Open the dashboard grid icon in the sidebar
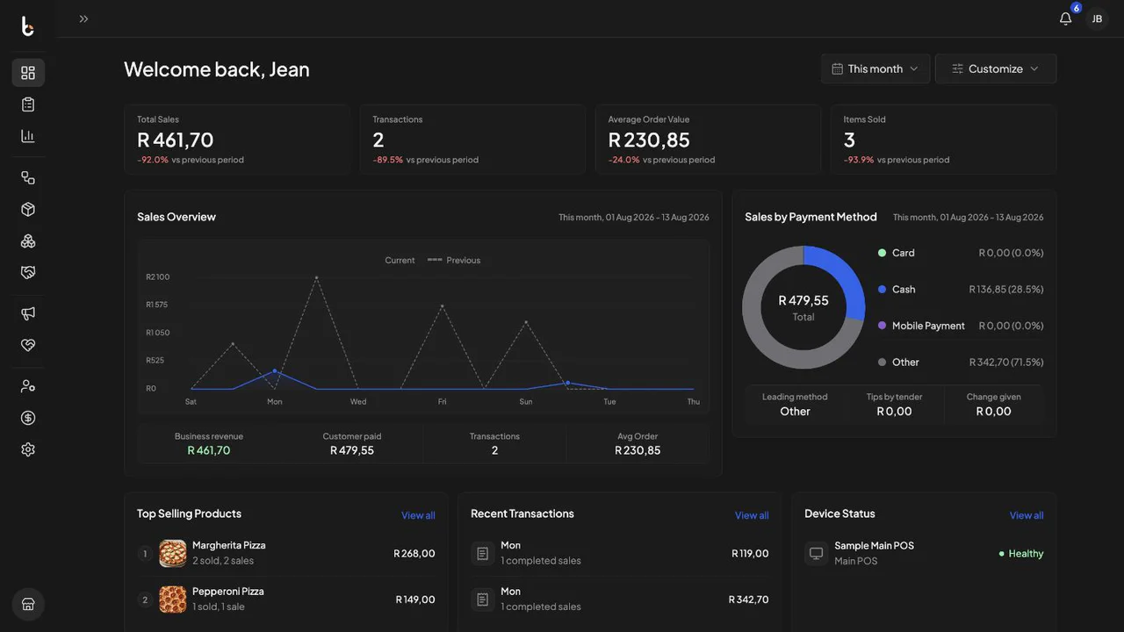The height and width of the screenshot is (632, 1124). 28,73
